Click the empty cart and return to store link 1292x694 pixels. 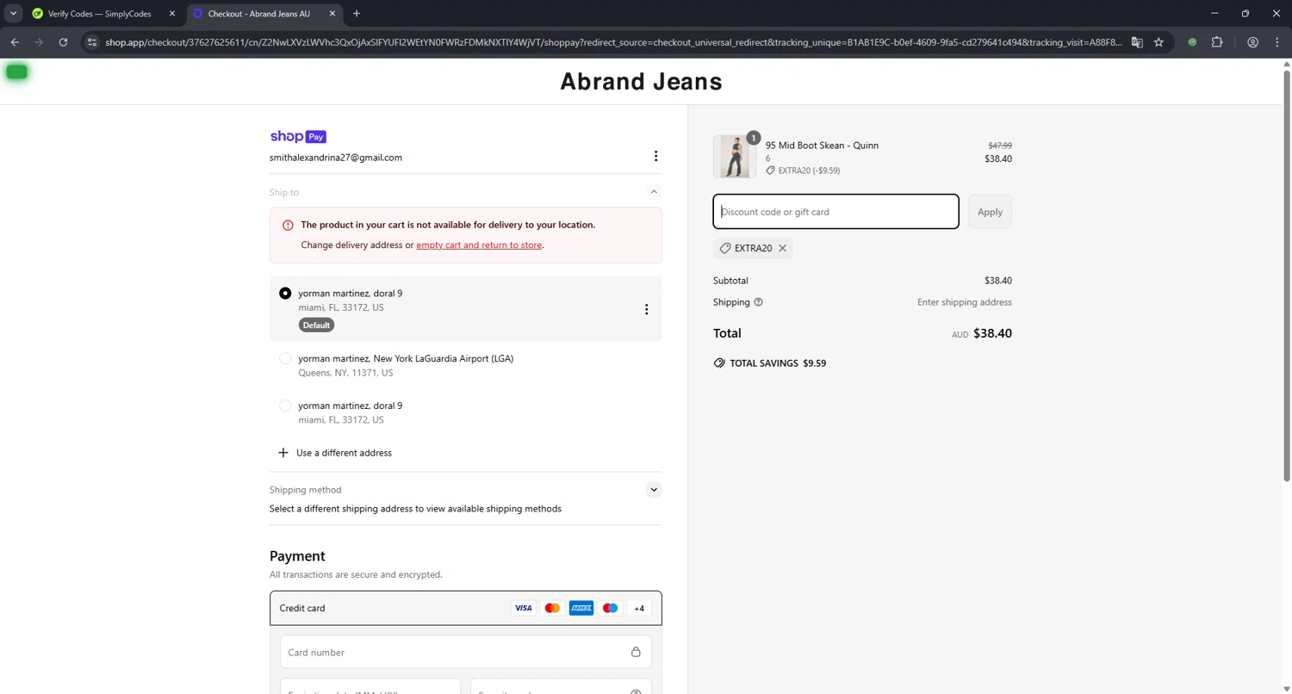click(x=479, y=245)
